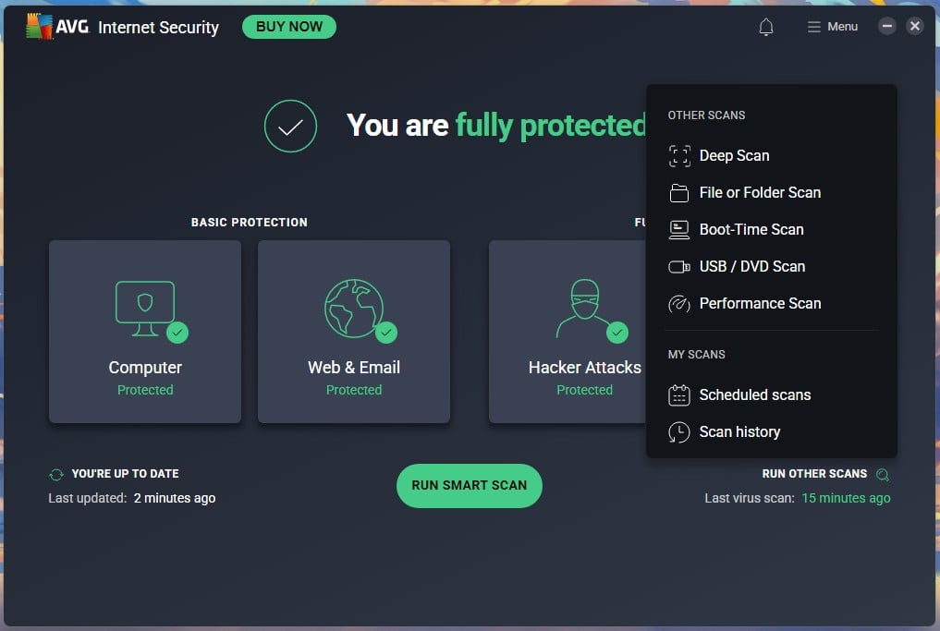Open the notifications bell
The image size is (940, 631).
[x=765, y=27]
